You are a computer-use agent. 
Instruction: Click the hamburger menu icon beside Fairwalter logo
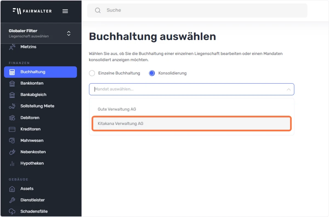pos(65,11)
